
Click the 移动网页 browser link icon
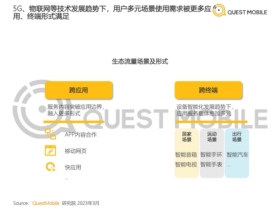[50, 151]
